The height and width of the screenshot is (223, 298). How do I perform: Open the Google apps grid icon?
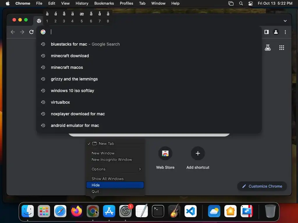tap(282, 48)
